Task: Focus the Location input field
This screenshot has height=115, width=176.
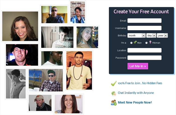Action: [x=145, y=50]
